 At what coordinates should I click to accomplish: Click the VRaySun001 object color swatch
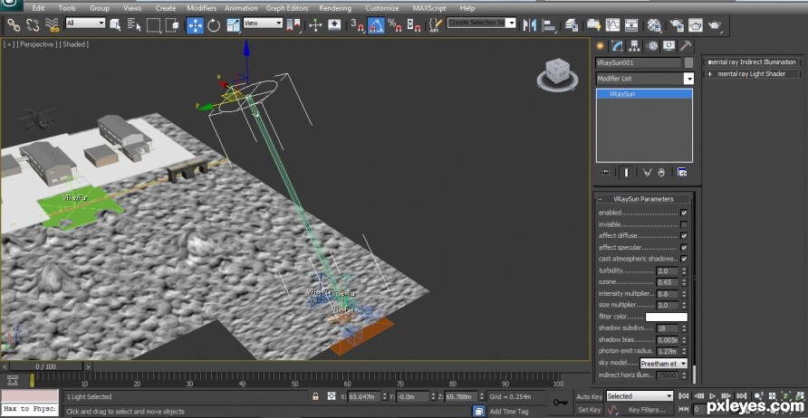(689, 62)
